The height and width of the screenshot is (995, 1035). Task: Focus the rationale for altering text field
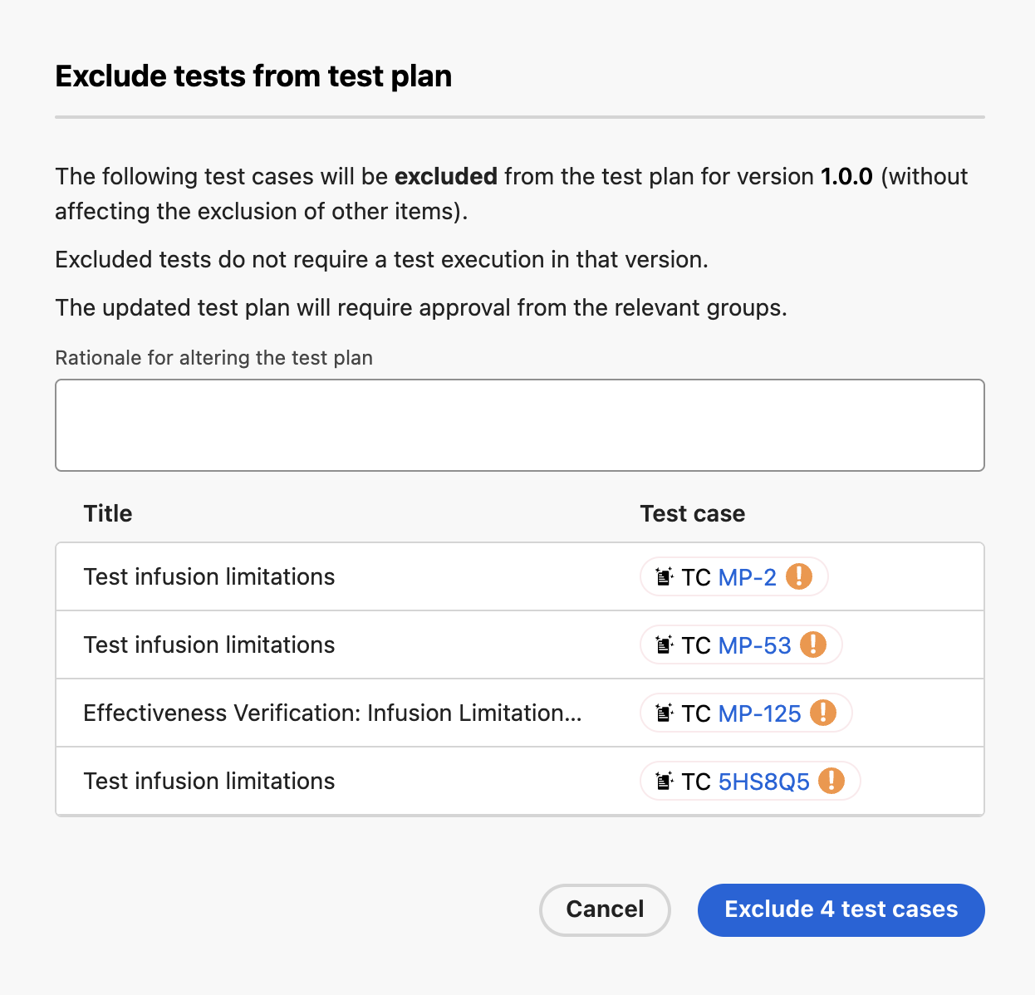[520, 425]
